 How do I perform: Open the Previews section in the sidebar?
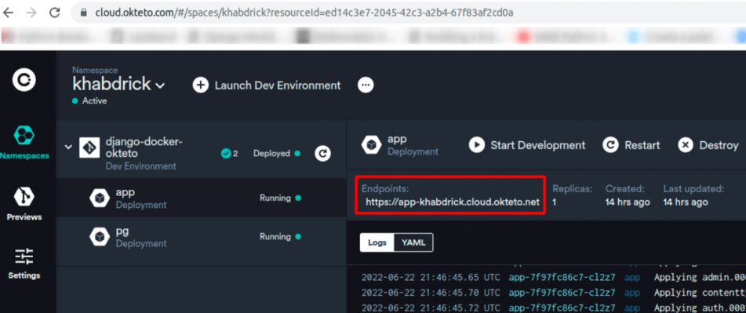point(24,204)
